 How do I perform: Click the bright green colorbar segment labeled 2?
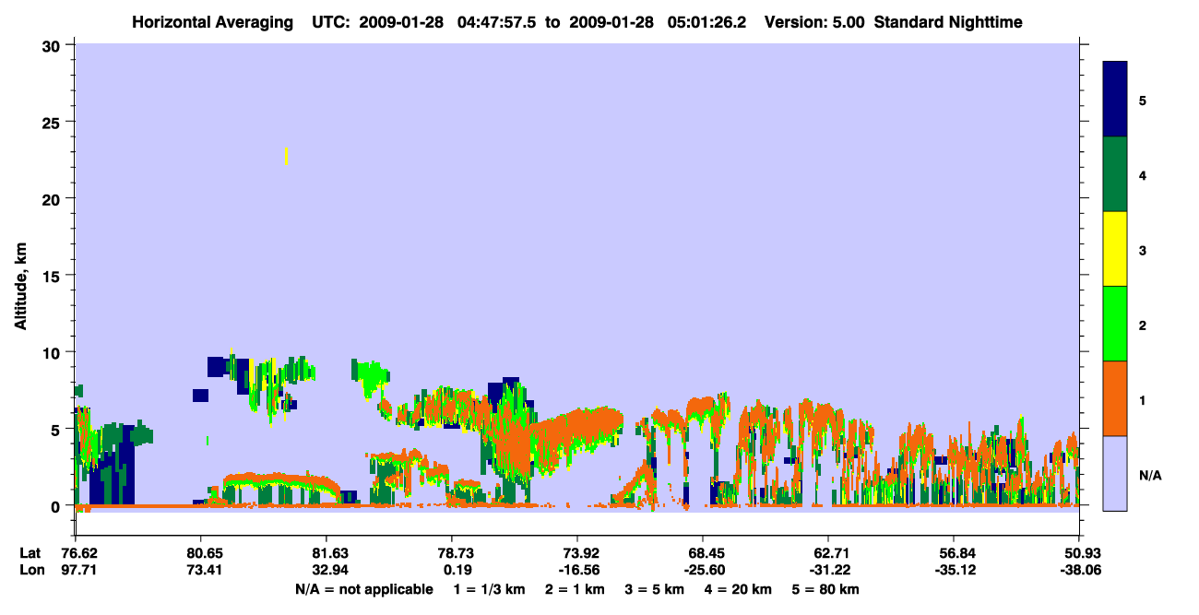click(x=1115, y=324)
